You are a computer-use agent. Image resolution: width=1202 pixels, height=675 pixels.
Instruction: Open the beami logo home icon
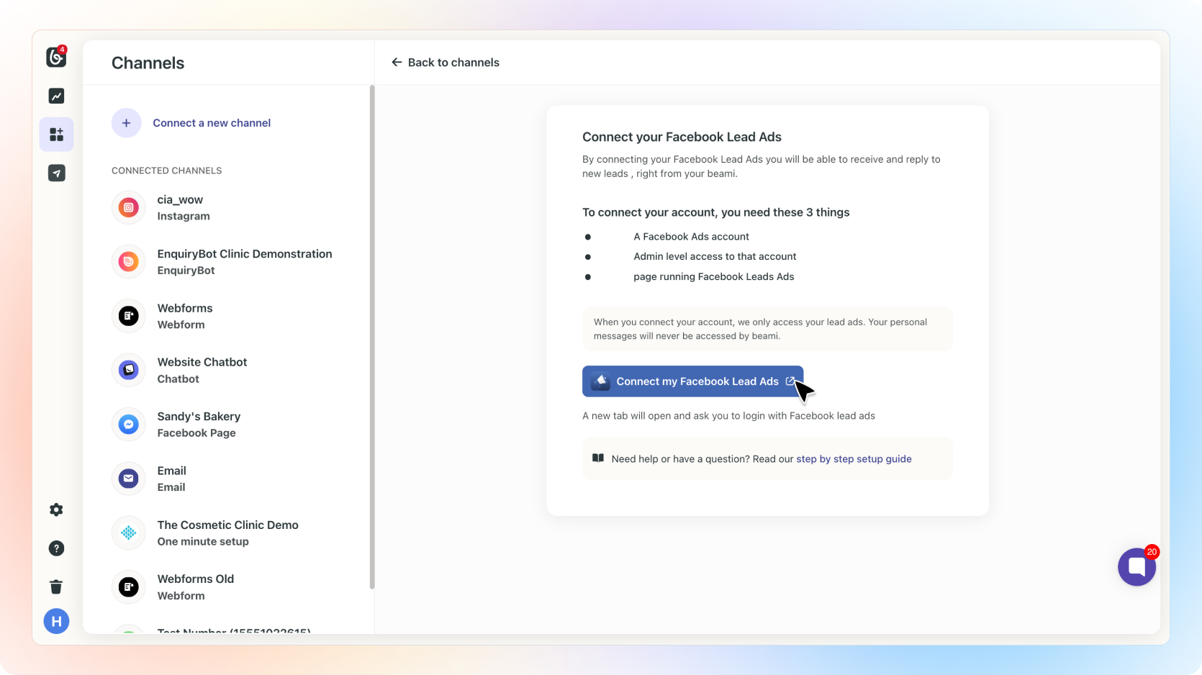pyautogui.click(x=56, y=57)
